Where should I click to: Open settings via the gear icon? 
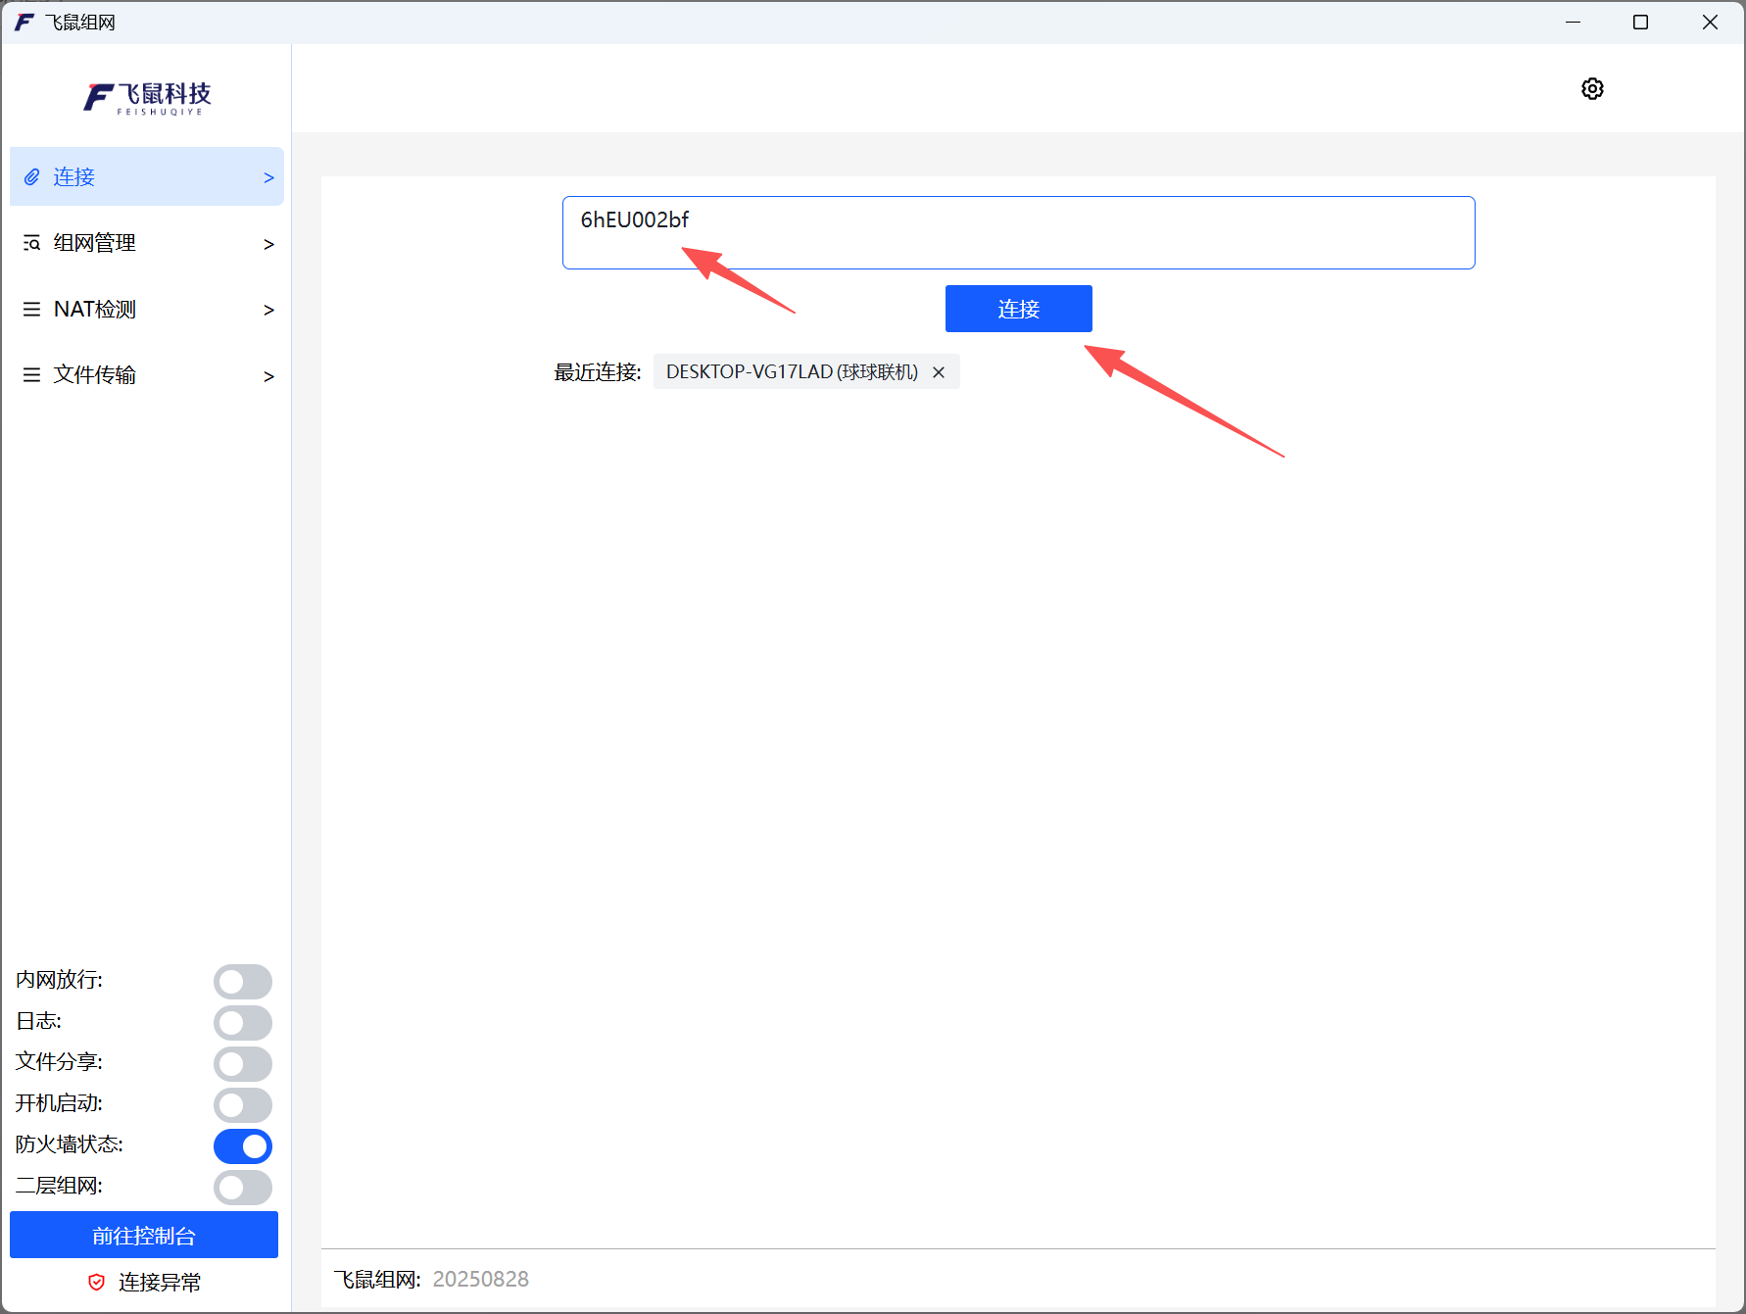click(x=1592, y=89)
